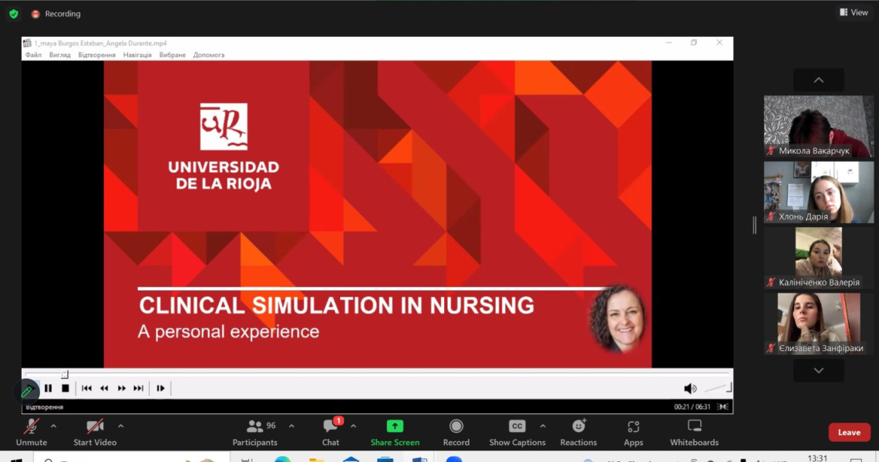Click the Record button
This screenshot has width=879, height=462.
pyautogui.click(x=456, y=433)
